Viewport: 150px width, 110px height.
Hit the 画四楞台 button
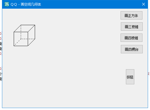[132, 49]
